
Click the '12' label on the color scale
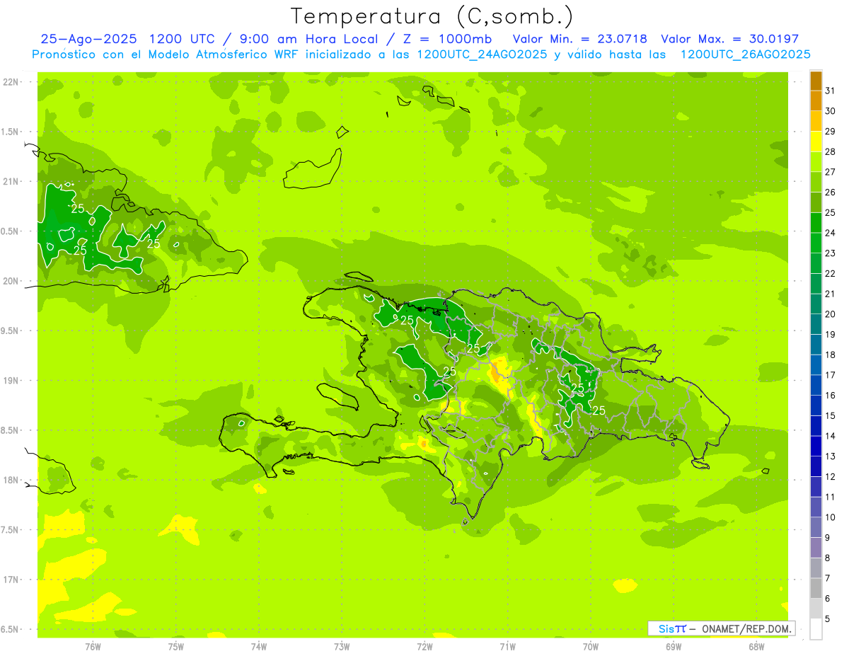831,476
